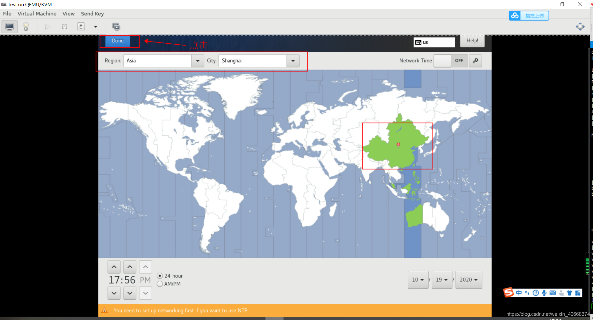Open the month dropdown showing 10
Screen dimensions: 593x320
pyautogui.click(x=418, y=280)
